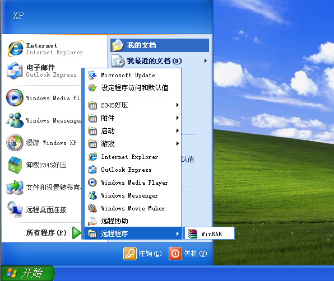Click the 附件 folder icon
This screenshot has height=281, width=334.
92,118
